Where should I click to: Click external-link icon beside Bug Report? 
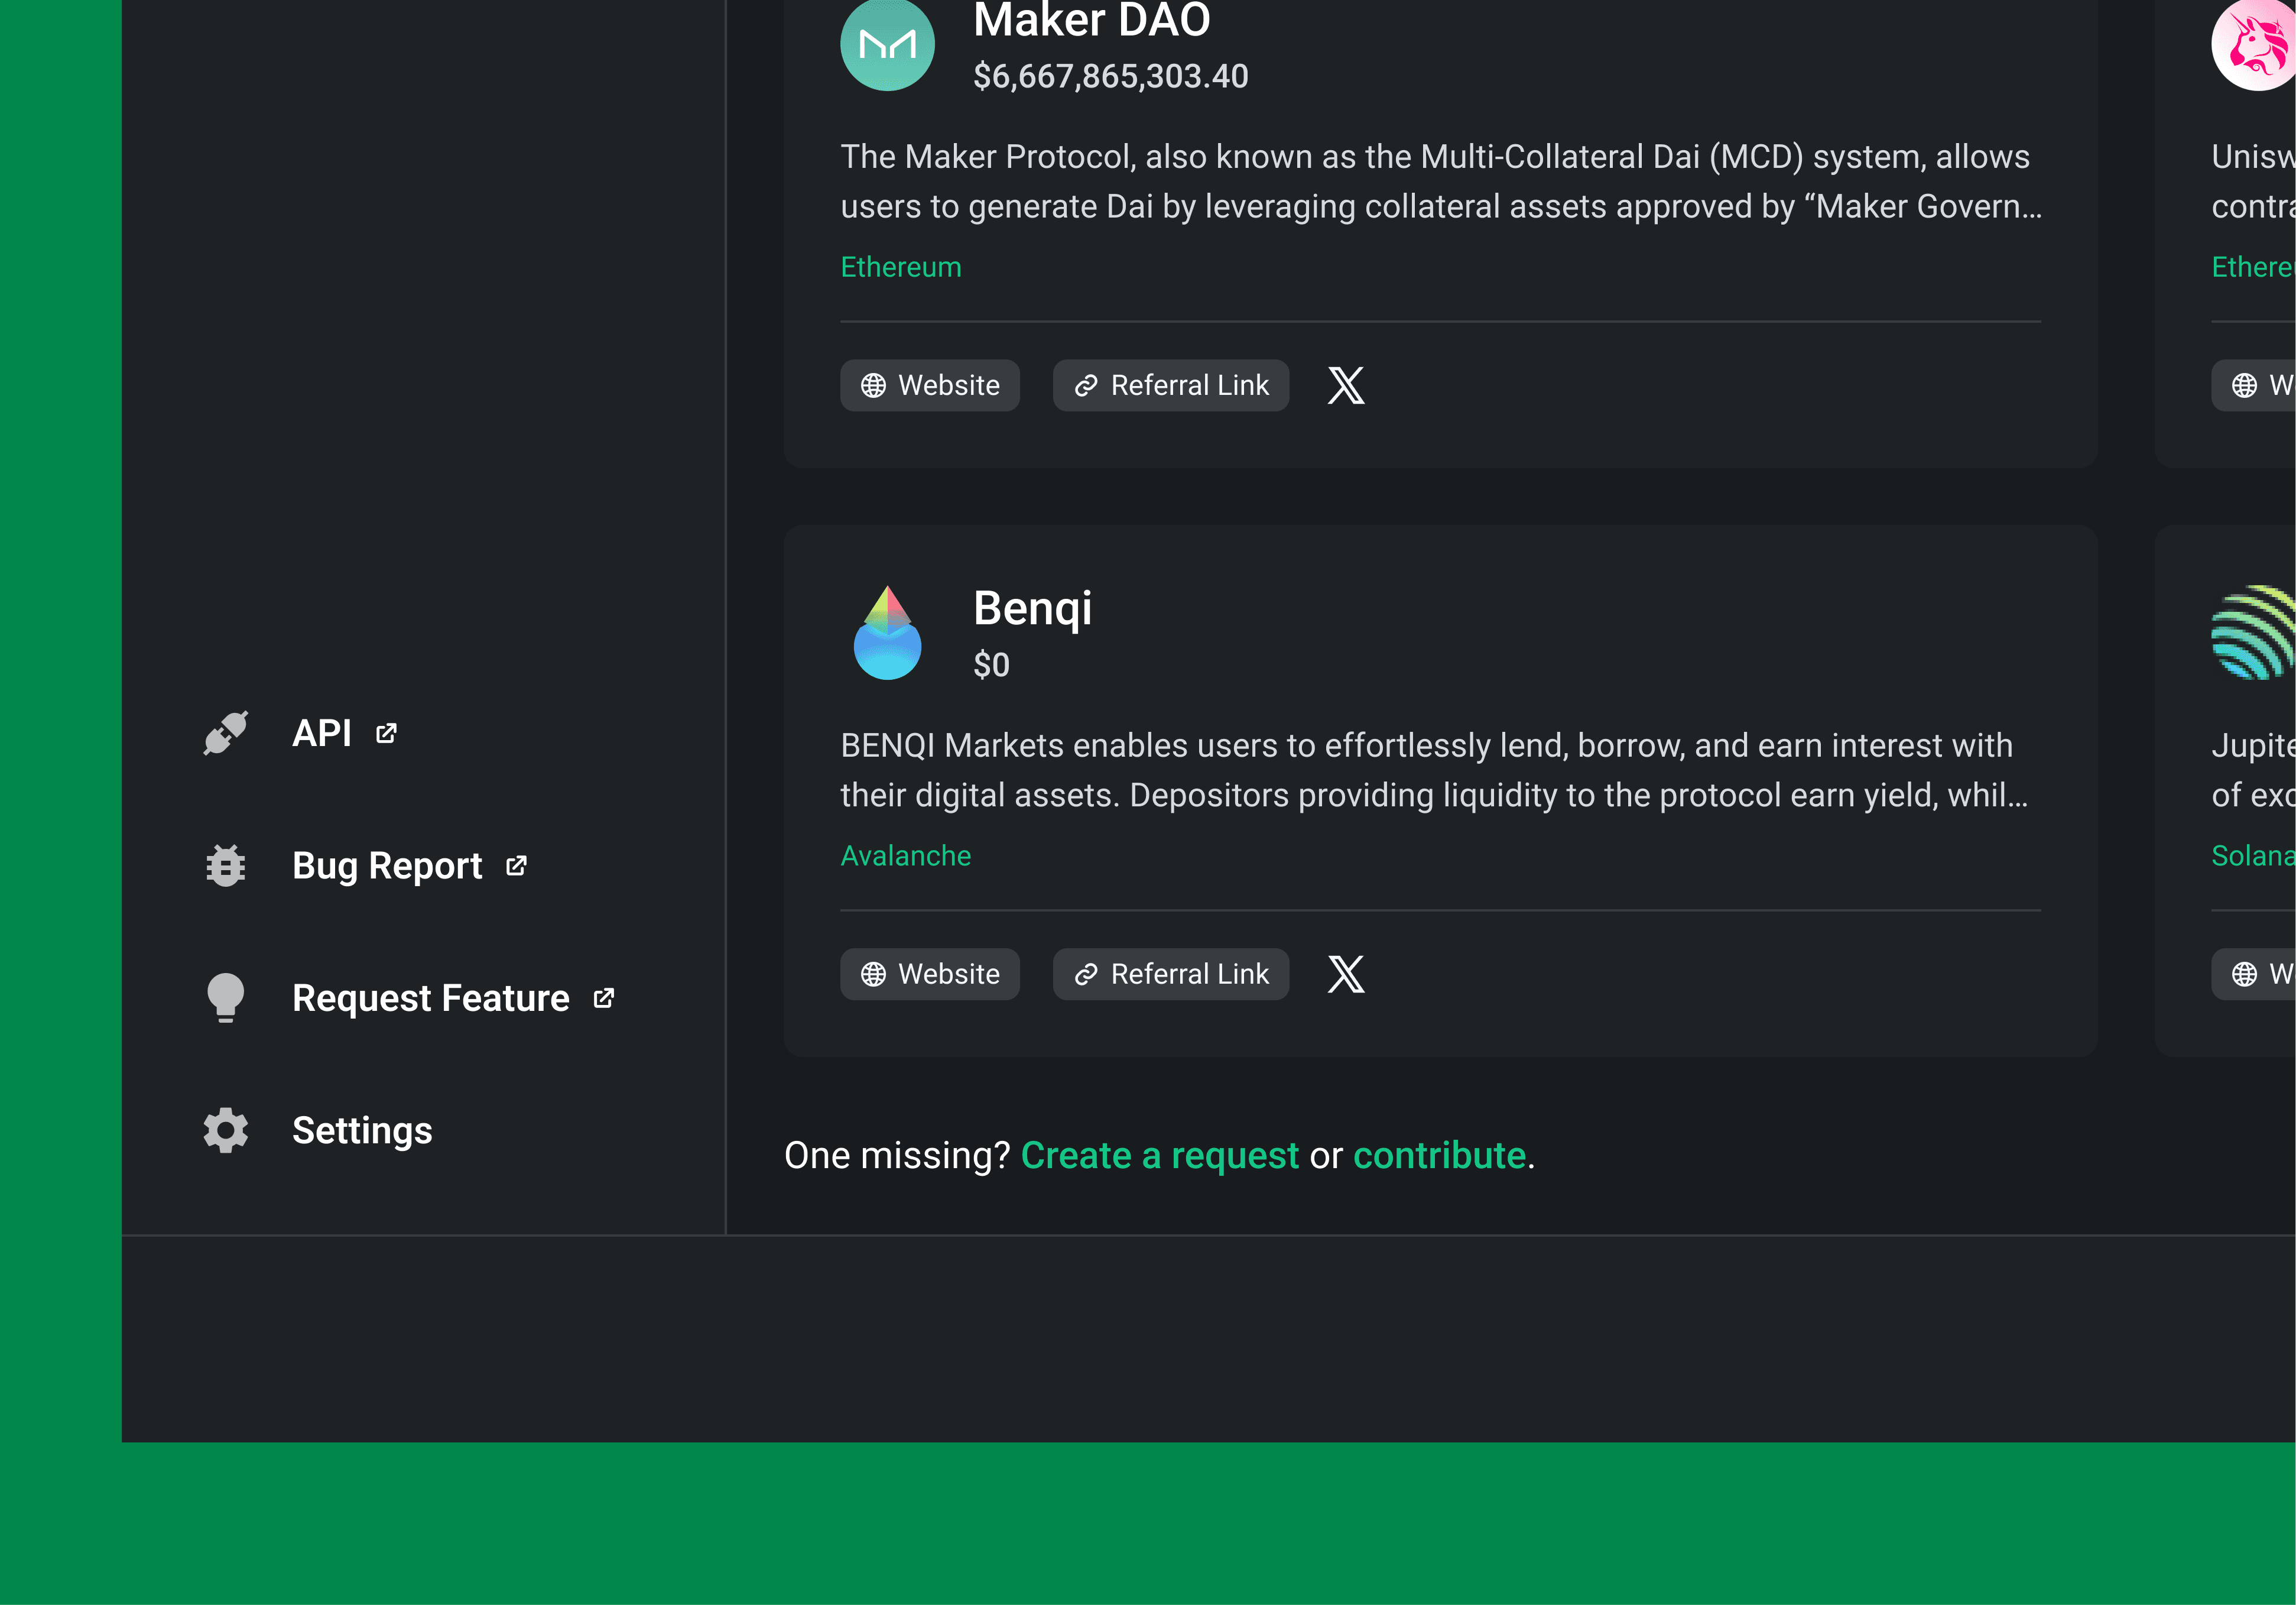click(516, 866)
